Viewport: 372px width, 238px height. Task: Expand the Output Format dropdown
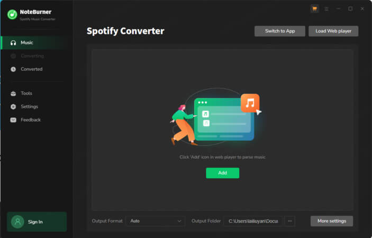(x=155, y=221)
